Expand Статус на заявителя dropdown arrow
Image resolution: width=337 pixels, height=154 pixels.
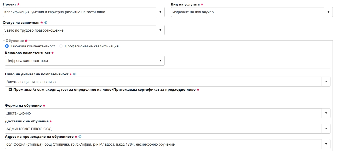point(160,30)
